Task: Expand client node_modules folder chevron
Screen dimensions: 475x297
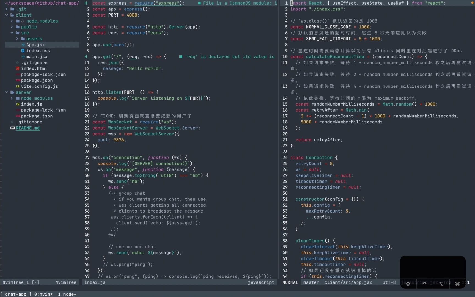Action: [12, 21]
